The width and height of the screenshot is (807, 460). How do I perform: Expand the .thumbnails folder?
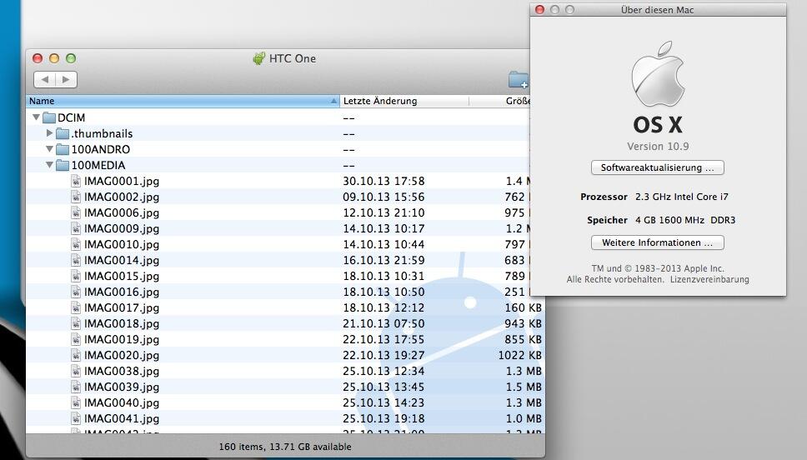(x=49, y=133)
